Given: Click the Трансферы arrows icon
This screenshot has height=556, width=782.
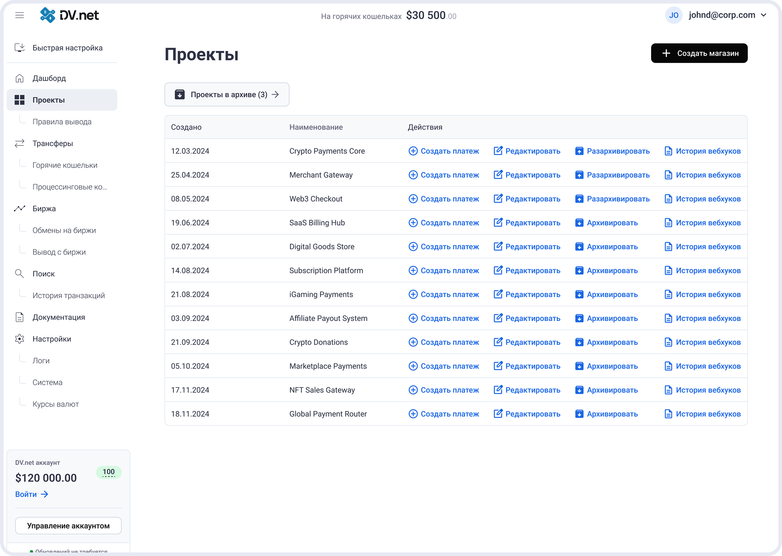Looking at the screenshot, I should tap(20, 143).
